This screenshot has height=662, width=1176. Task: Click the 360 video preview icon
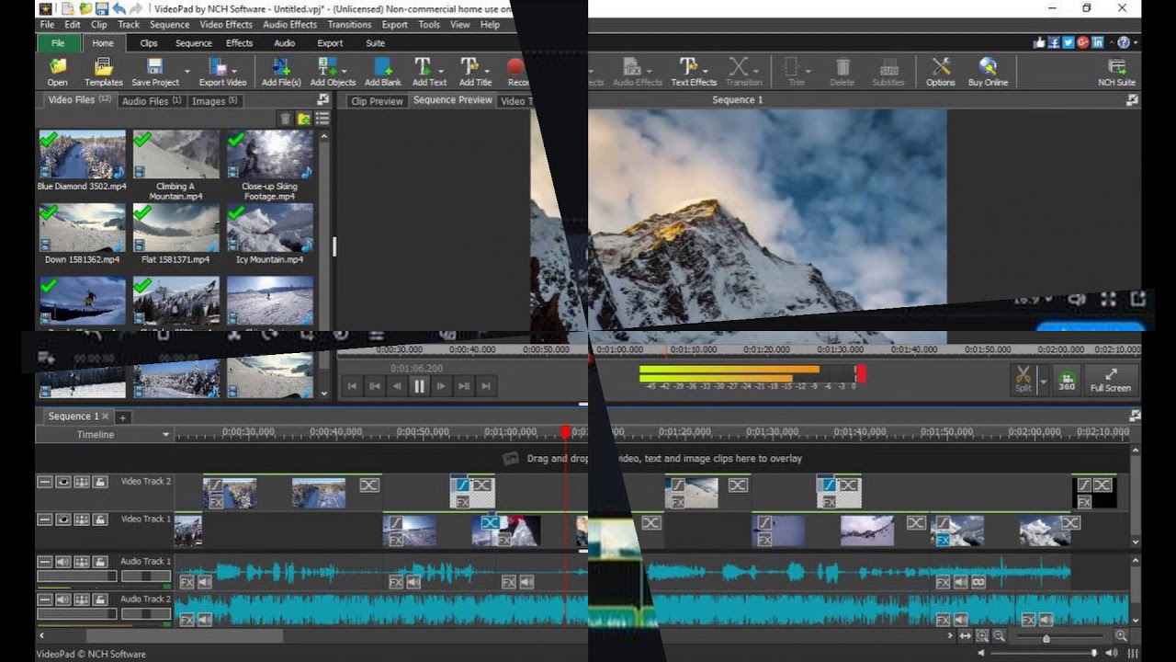click(1066, 379)
